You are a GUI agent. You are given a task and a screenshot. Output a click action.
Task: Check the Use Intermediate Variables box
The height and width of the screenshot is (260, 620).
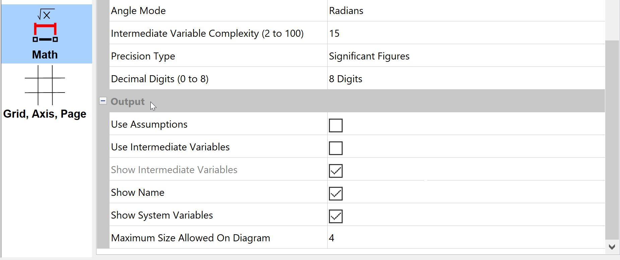point(336,148)
